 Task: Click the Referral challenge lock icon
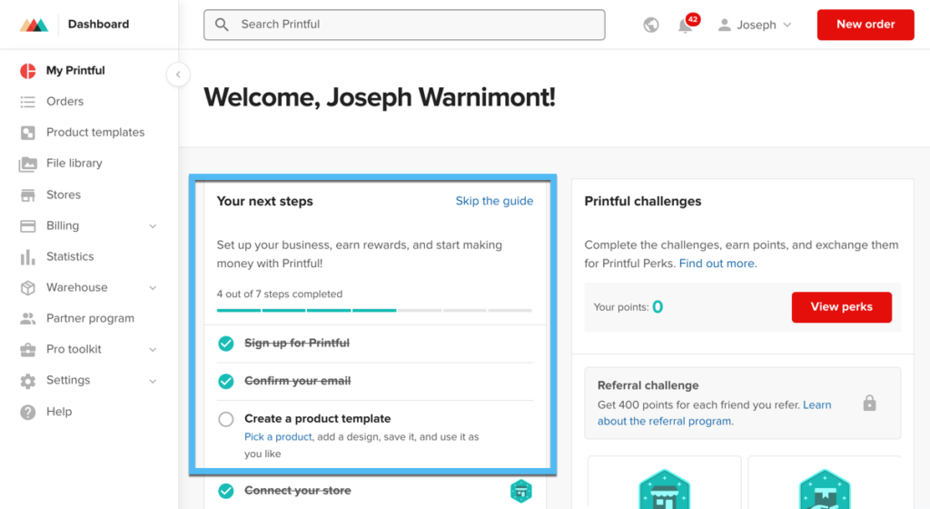869,403
